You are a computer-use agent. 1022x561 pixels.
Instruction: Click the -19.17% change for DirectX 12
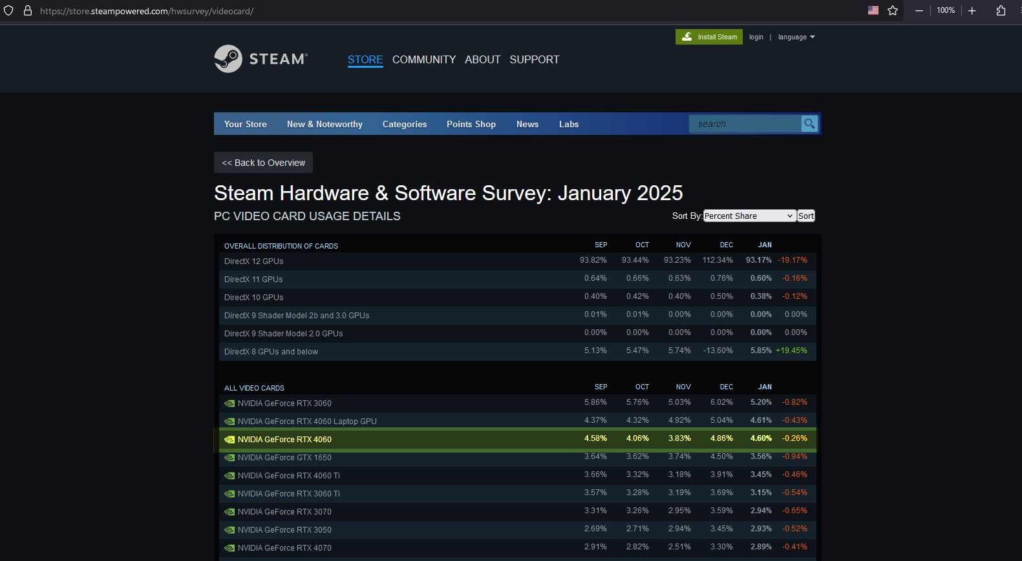(x=793, y=260)
